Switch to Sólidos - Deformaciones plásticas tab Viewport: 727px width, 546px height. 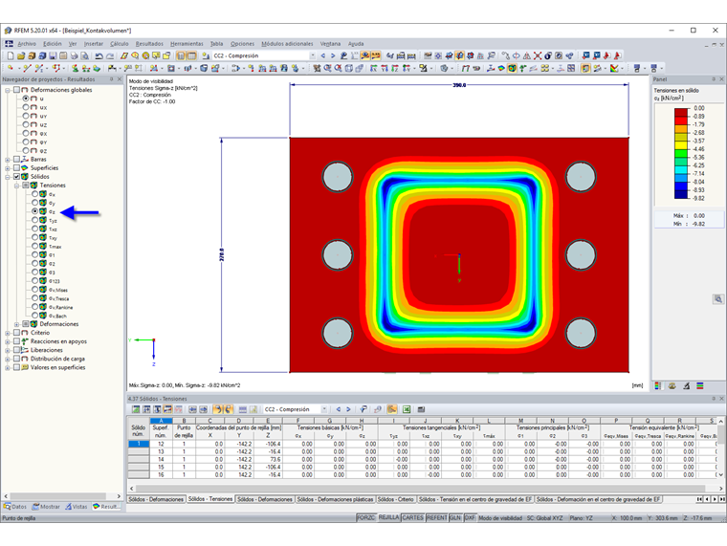pyautogui.click(x=335, y=499)
